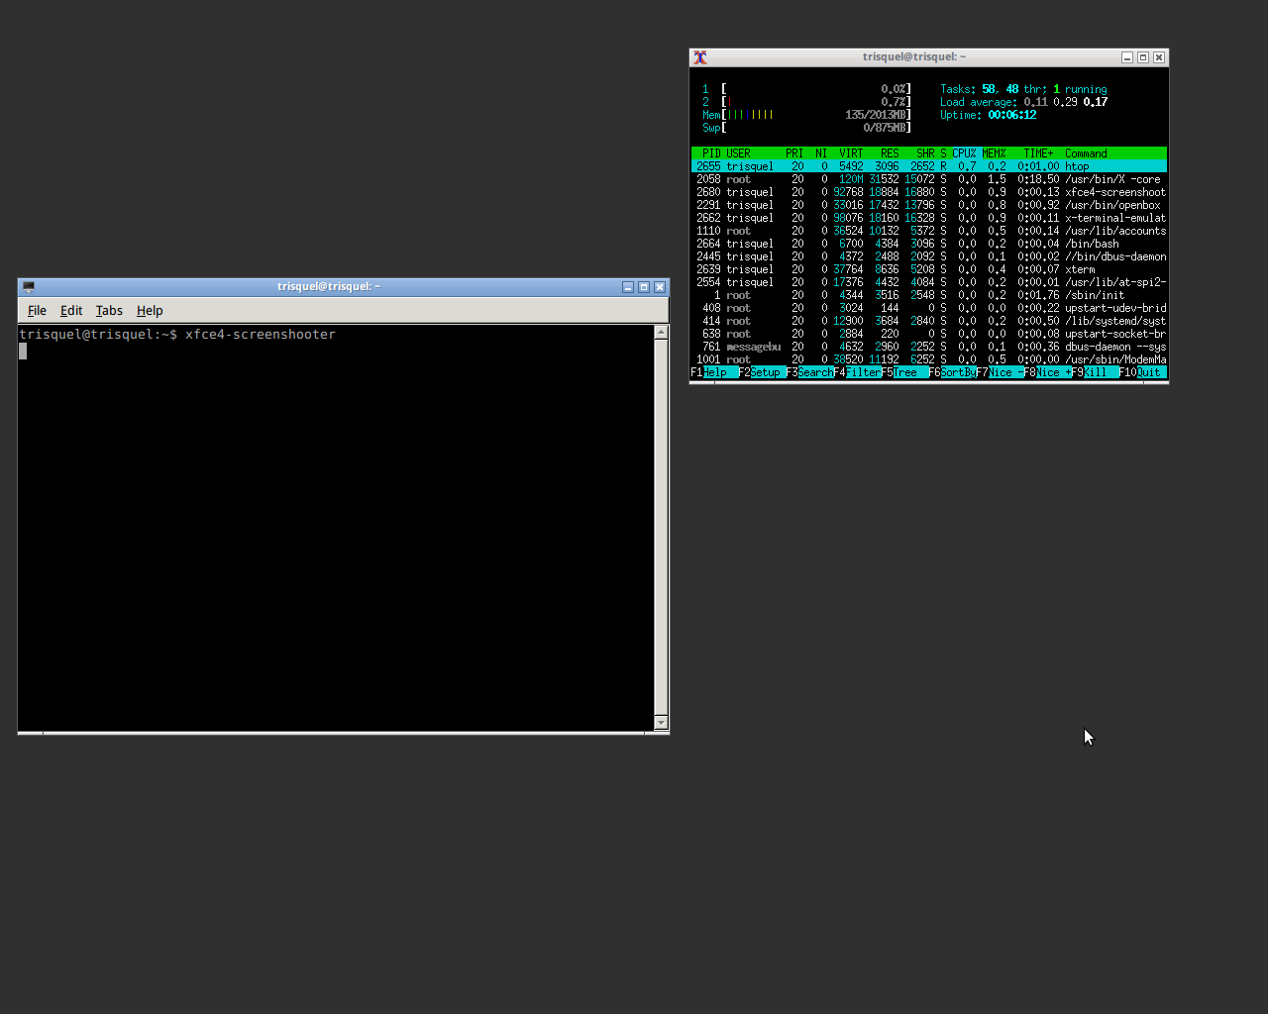Click F4 Filter in htop footer
The width and height of the screenshot is (1268, 1014).
pos(857,372)
